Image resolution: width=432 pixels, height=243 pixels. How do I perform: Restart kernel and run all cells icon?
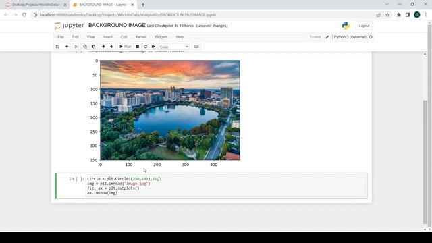(153, 47)
